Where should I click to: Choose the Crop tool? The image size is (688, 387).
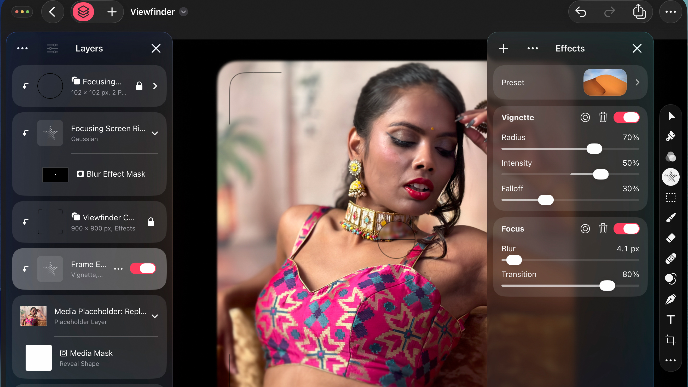[671, 340]
